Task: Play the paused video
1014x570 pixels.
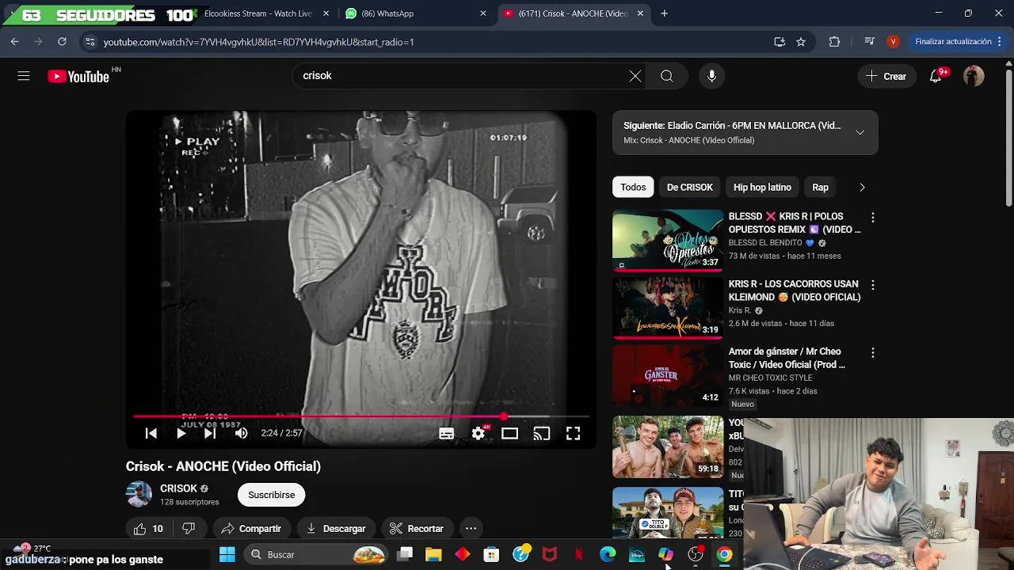Action: [x=181, y=433]
